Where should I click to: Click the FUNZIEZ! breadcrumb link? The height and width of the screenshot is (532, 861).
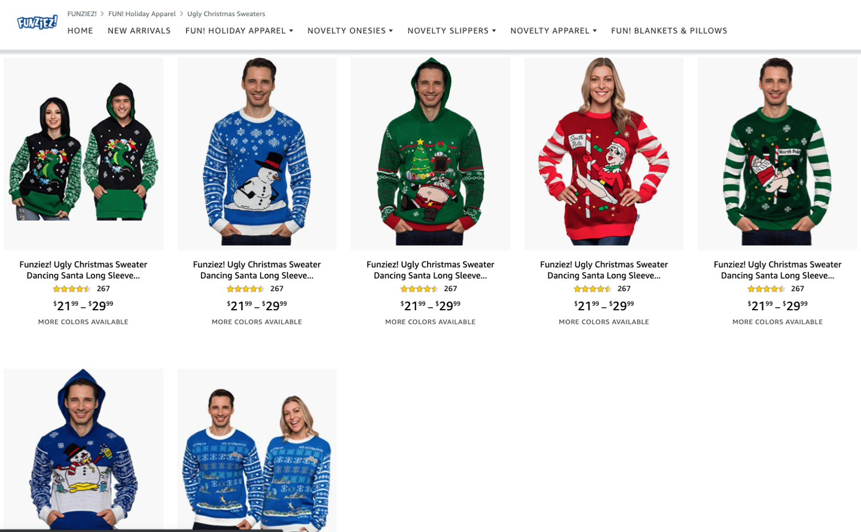(x=82, y=14)
